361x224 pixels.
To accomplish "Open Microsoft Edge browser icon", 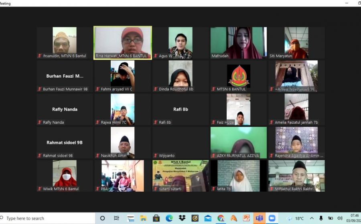I will click(169, 218).
